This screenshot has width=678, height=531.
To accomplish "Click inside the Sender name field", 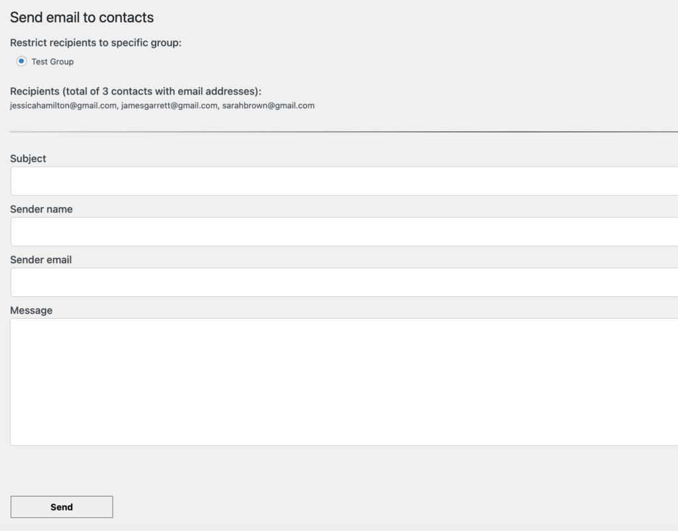I will pos(344,232).
